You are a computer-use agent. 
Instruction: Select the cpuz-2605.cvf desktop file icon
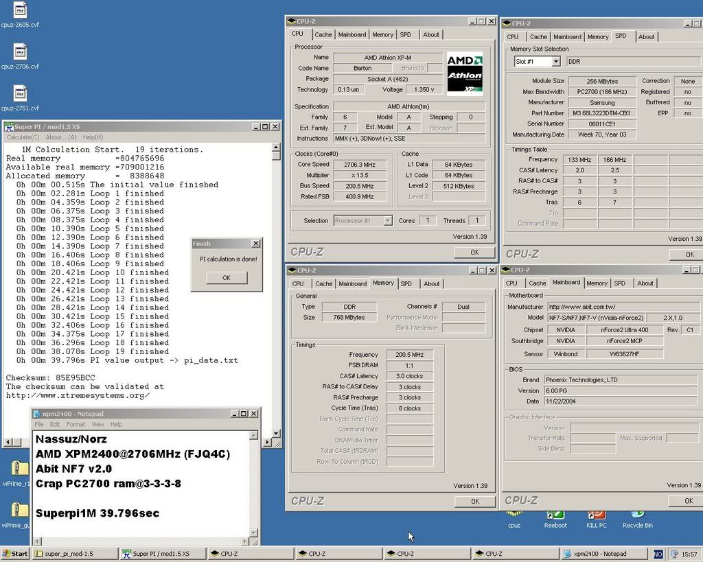[x=20, y=11]
